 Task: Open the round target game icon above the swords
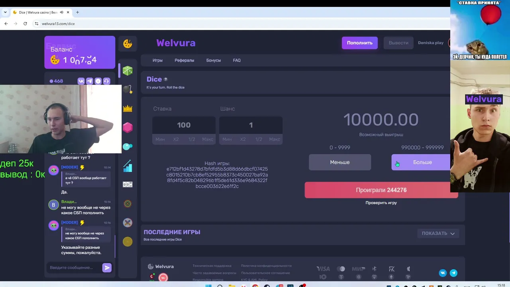tap(127, 204)
